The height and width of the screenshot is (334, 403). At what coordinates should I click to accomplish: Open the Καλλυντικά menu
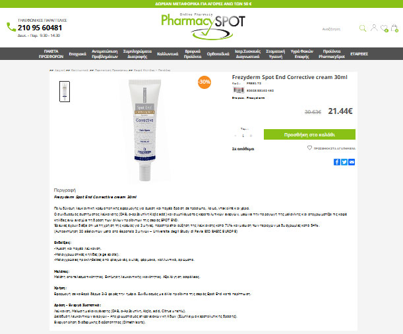pos(168,54)
